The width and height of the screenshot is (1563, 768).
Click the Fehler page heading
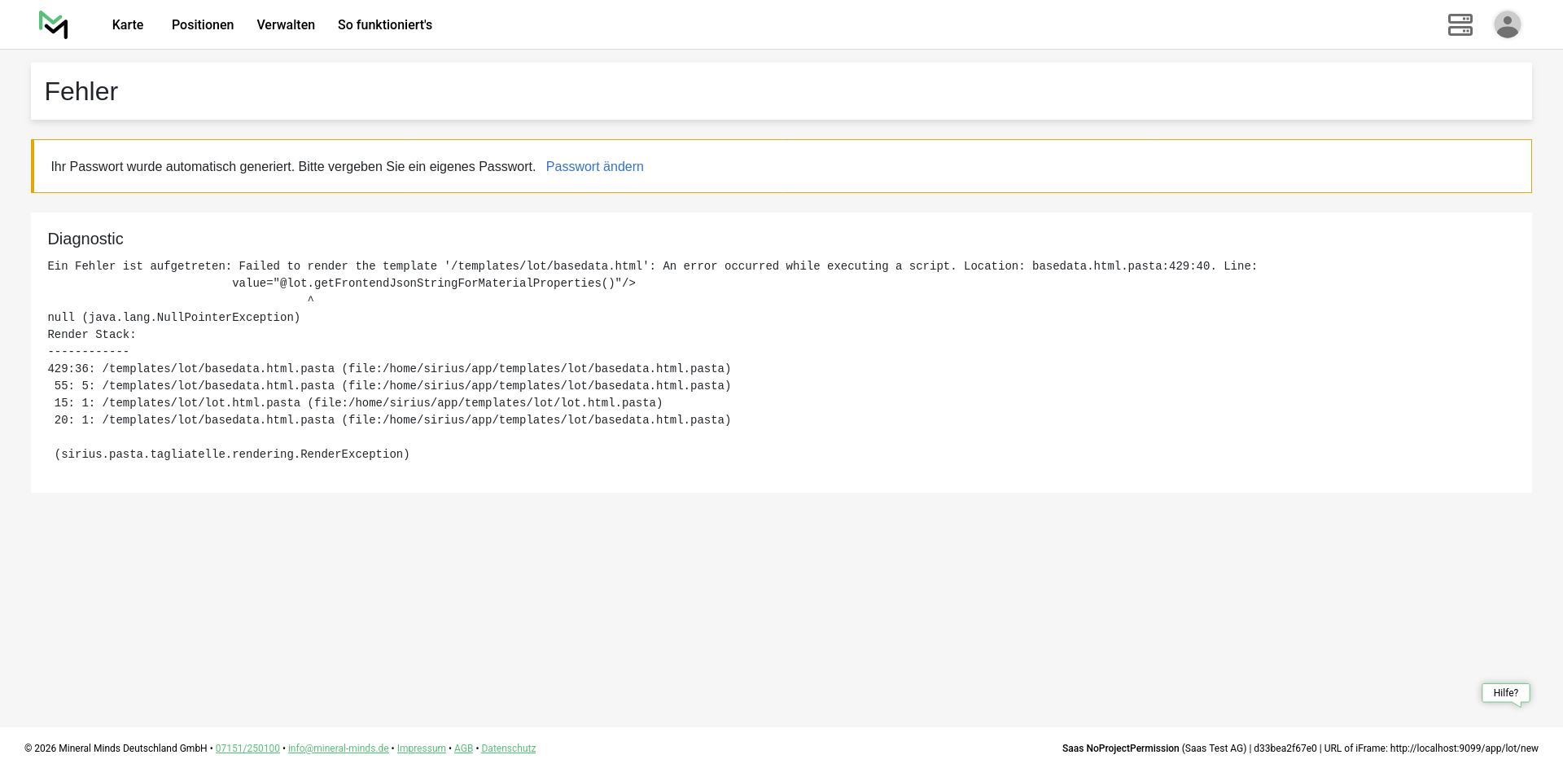tap(81, 92)
